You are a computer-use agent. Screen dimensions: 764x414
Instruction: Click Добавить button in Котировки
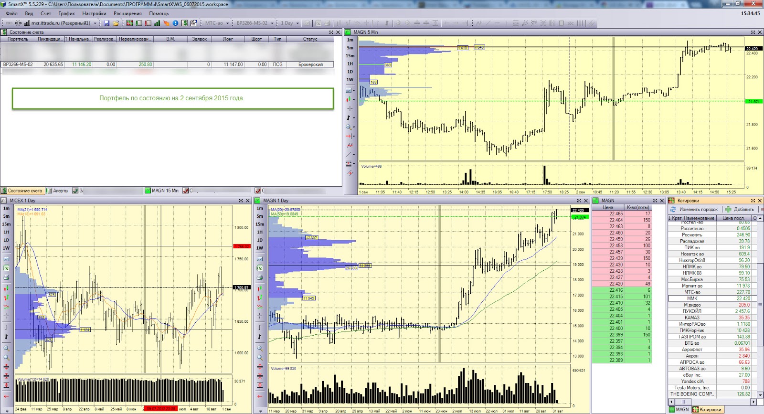pyautogui.click(x=740, y=209)
